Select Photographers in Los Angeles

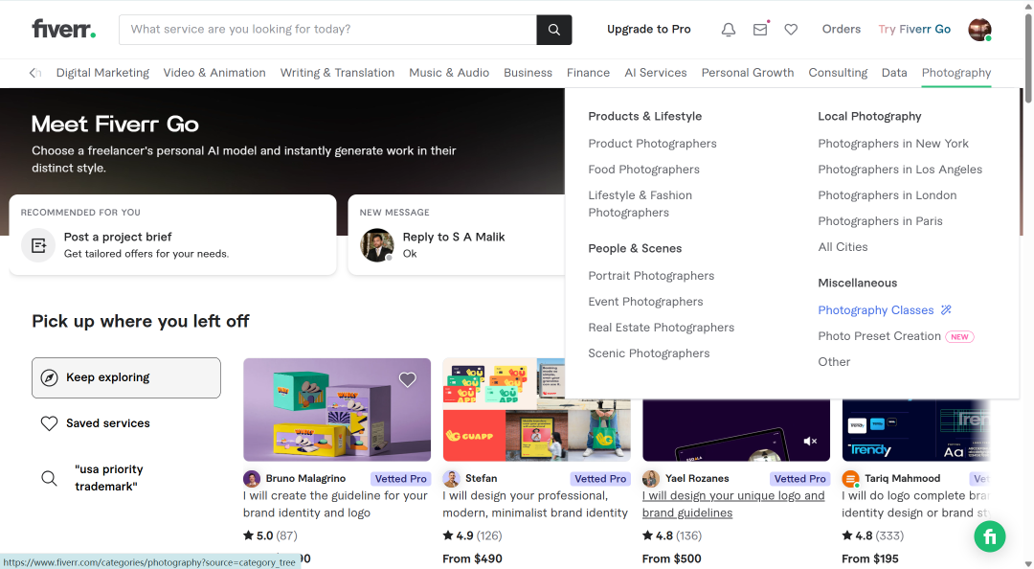[x=899, y=169]
